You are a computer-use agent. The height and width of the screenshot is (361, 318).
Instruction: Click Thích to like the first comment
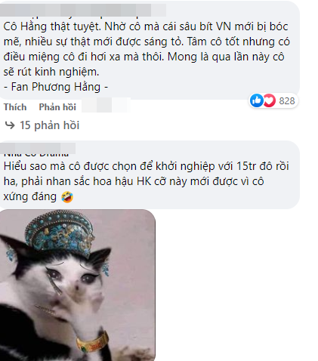click(15, 107)
